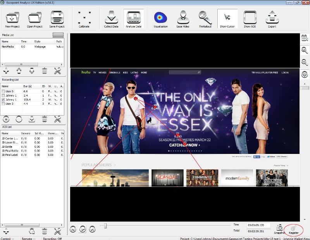The width and height of the screenshot is (310, 240).
Task: Check the Johnny 1 recording with duration 2.4
Action: click(x=3, y=95)
